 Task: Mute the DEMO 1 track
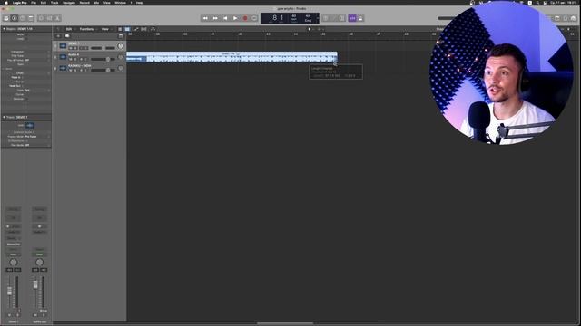(71, 48)
